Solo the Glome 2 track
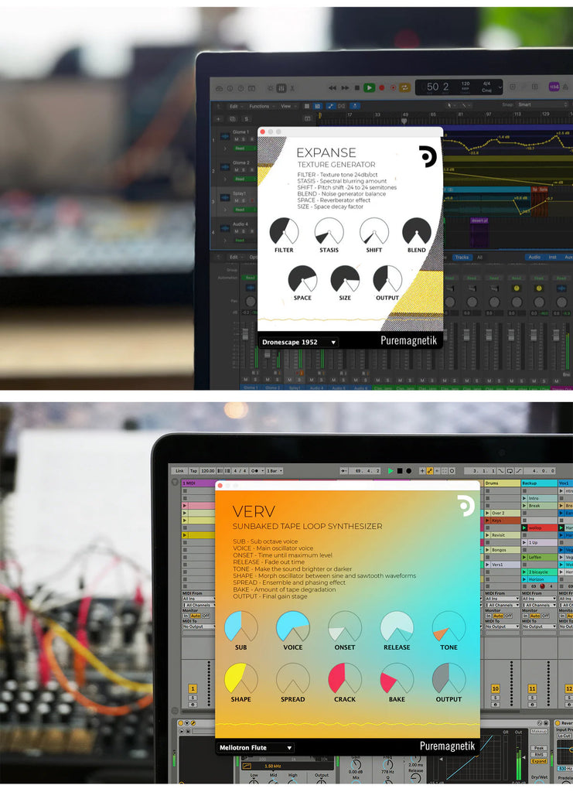The width and height of the screenshot is (573, 792). 244,170
